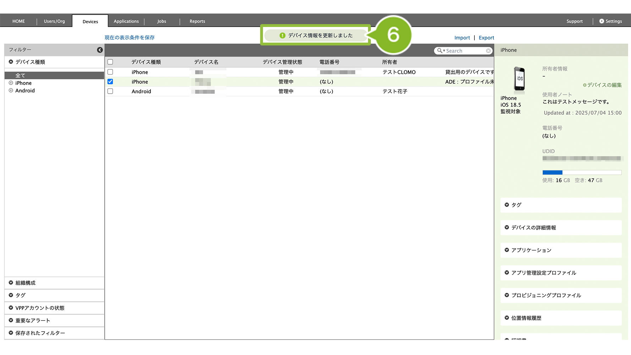Expand 重要なアラート filter section
Image resolution: width=631 pixels, height=355 pixels.
[54, 321]
